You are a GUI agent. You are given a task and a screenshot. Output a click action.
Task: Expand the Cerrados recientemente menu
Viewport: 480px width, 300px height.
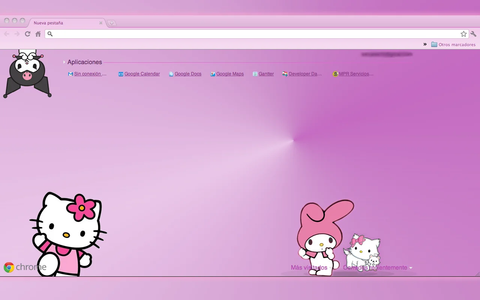pos(378,268)
